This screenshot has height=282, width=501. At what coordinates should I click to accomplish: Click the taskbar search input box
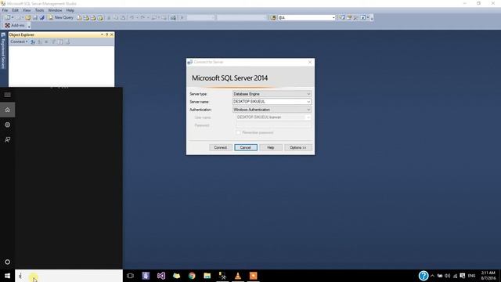(69, 276)
